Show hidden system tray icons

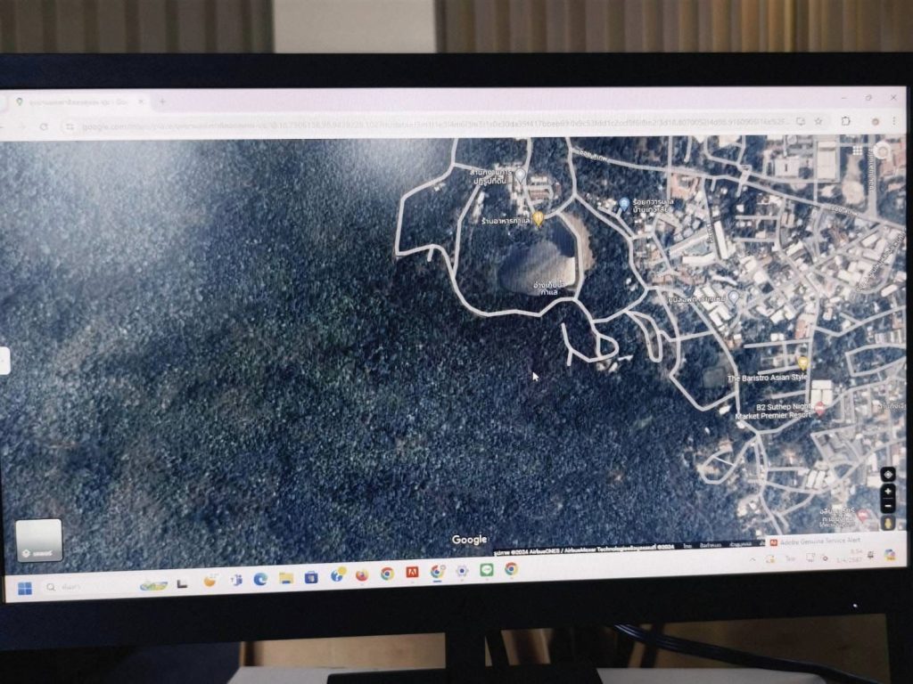pyautogui.click(x=753, y=558)
